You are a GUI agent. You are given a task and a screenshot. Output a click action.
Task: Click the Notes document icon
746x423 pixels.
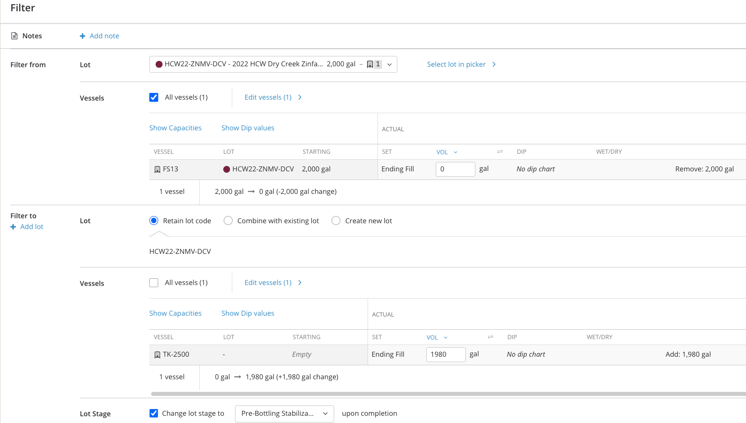pos(14,36)
